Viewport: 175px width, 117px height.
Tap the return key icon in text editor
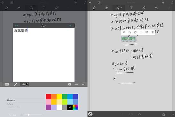pyautogui.click(x=83, y=84)
